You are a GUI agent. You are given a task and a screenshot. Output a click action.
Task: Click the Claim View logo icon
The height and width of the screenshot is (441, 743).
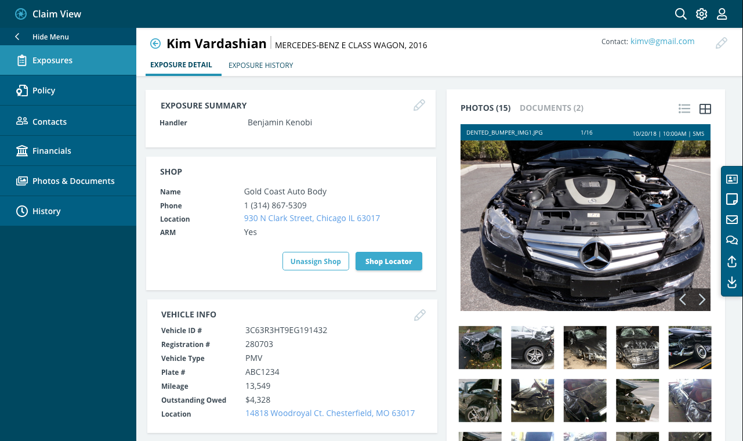click(x=21, y=14)
